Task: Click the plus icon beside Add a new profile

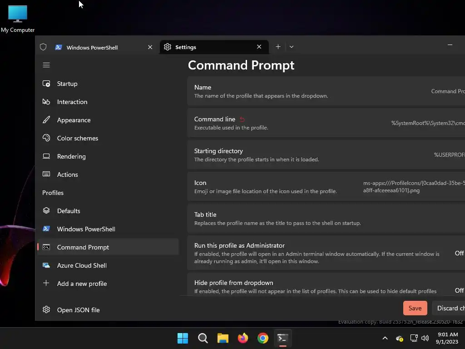Action: (x=46, y=283)
